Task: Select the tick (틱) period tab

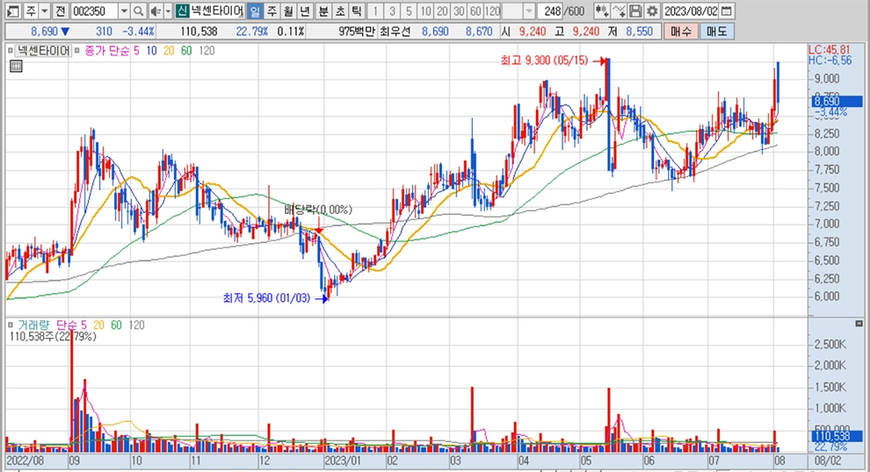Action: tap(356, 11)
